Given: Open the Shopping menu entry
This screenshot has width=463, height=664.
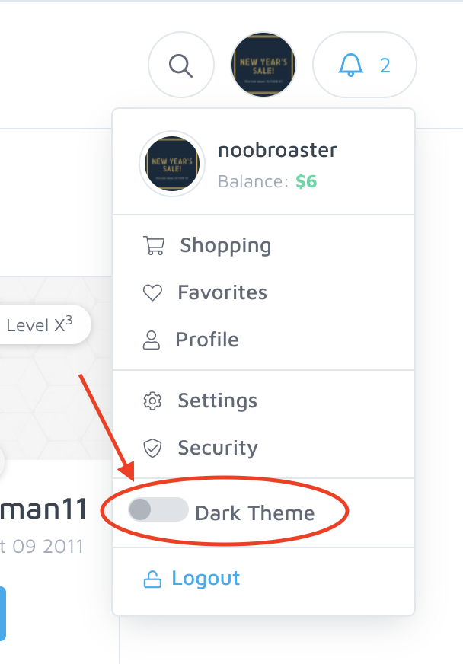Looking at the screenshot, I should pyautogui.click(x=225, y=246).
